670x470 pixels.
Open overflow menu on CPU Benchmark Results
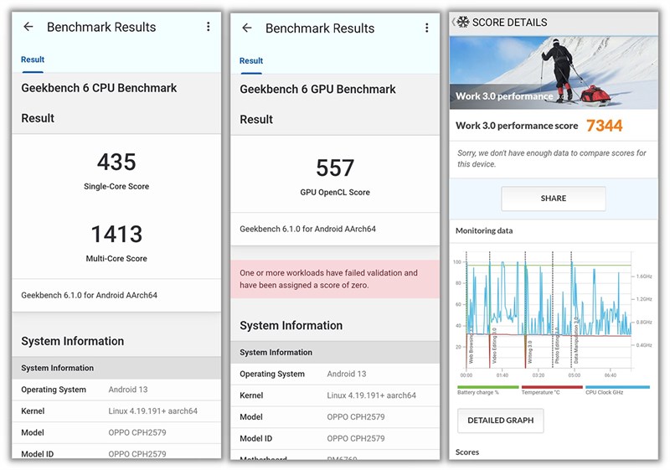click(208, 27)
